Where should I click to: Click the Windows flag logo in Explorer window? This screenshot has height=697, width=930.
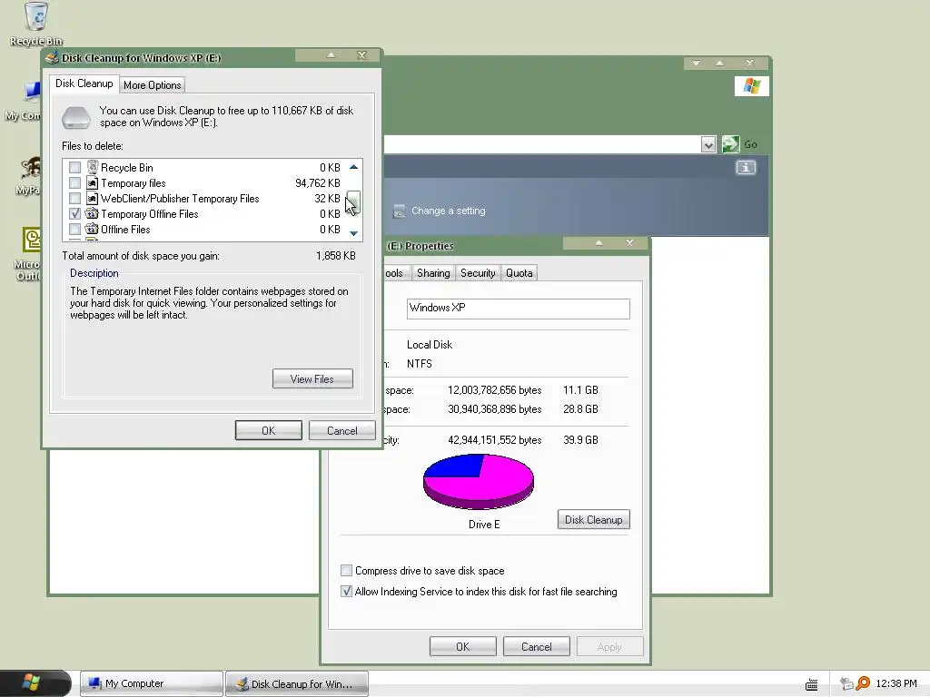[751, 86]
